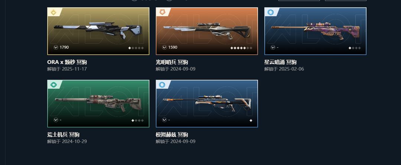Click the VP icon on the 荒土机兵 card
This screenshot has height=165, width=401.
click(56, 120)
